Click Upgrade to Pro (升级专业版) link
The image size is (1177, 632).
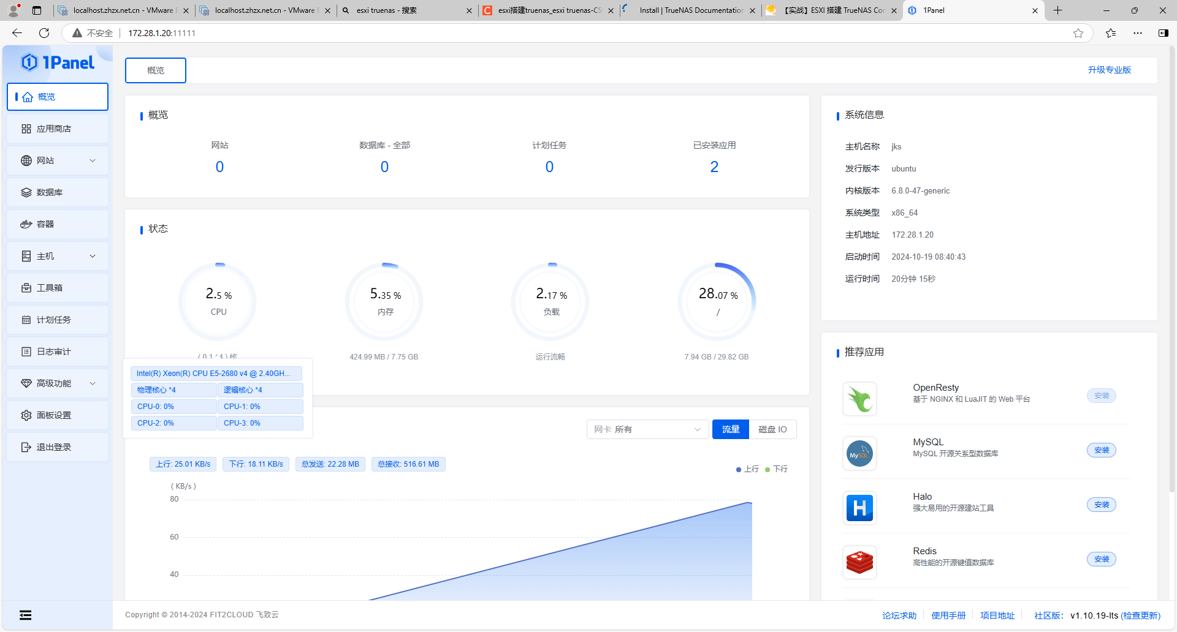[x=1109, y=70]
